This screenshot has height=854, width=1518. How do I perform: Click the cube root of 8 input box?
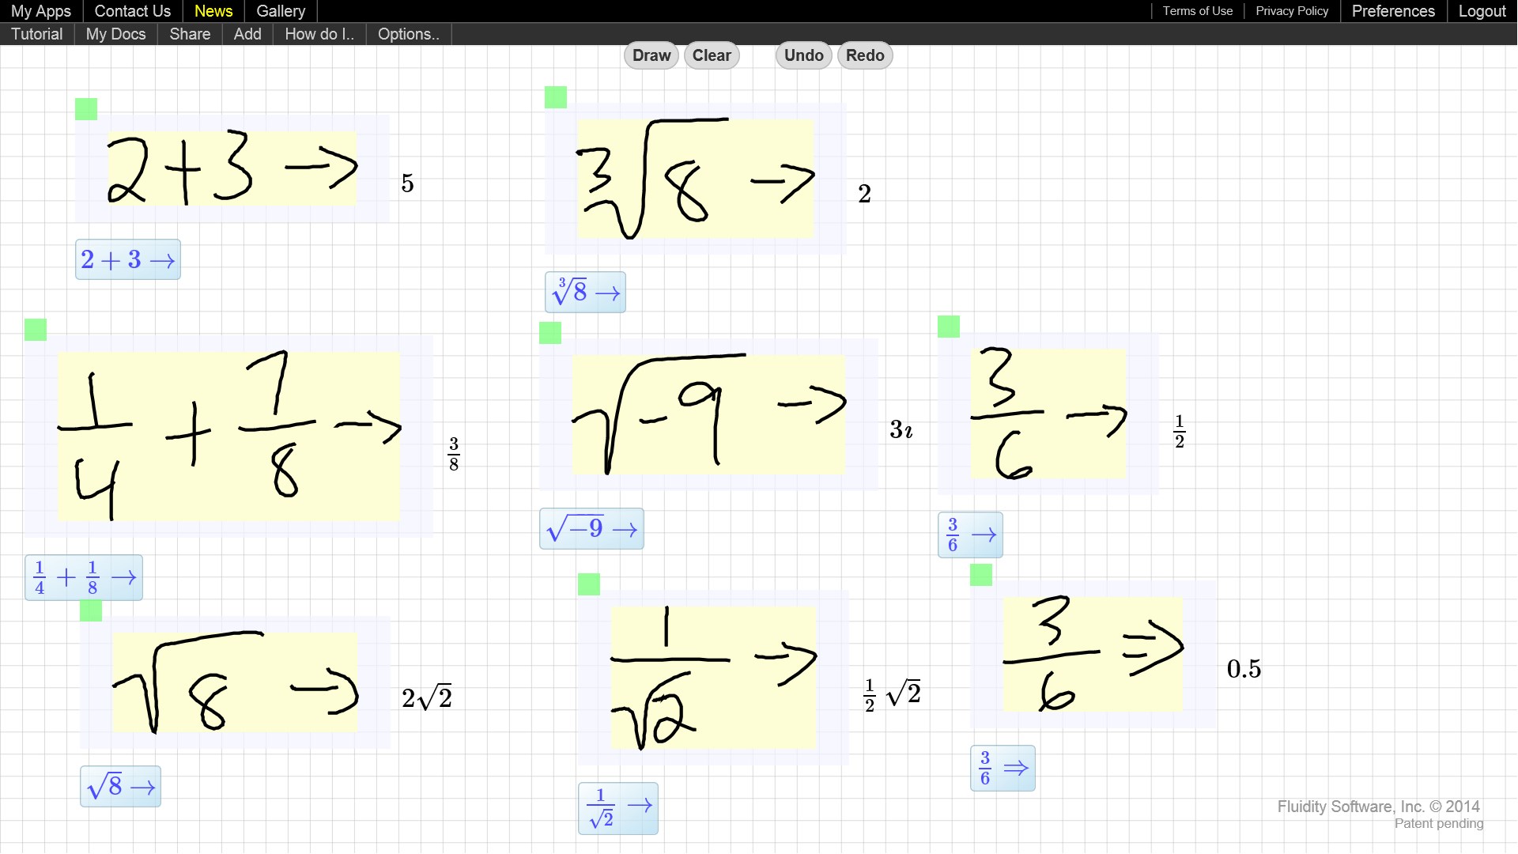(x=586, y=293)
